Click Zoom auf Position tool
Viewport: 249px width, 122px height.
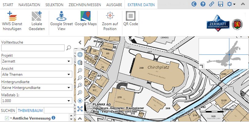(x=110, y=21)
